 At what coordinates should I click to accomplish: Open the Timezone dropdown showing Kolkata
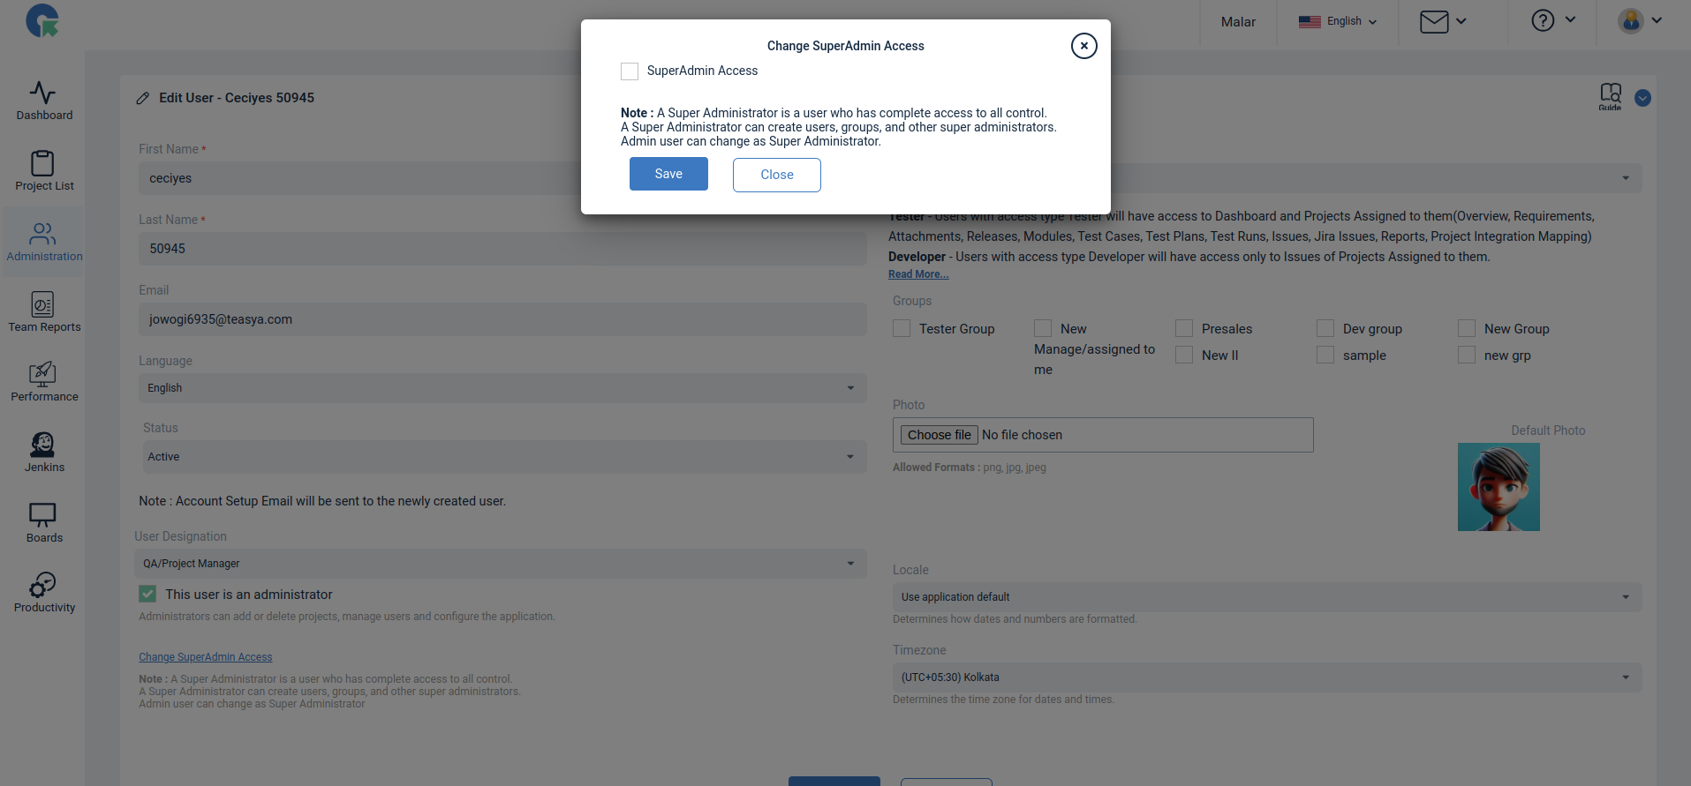tap(1267, 677)
